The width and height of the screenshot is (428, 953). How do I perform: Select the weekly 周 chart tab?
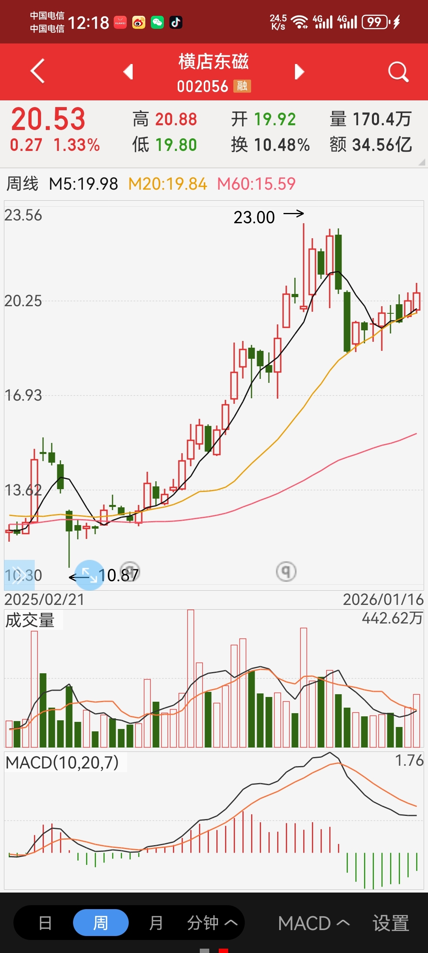pyautogui.click(x=101, y=923)
